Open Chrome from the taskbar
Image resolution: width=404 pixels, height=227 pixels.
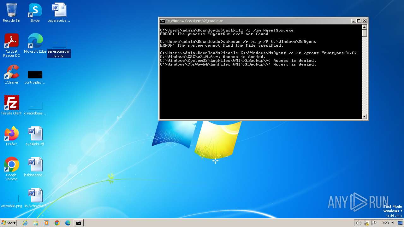pos(57,223)
